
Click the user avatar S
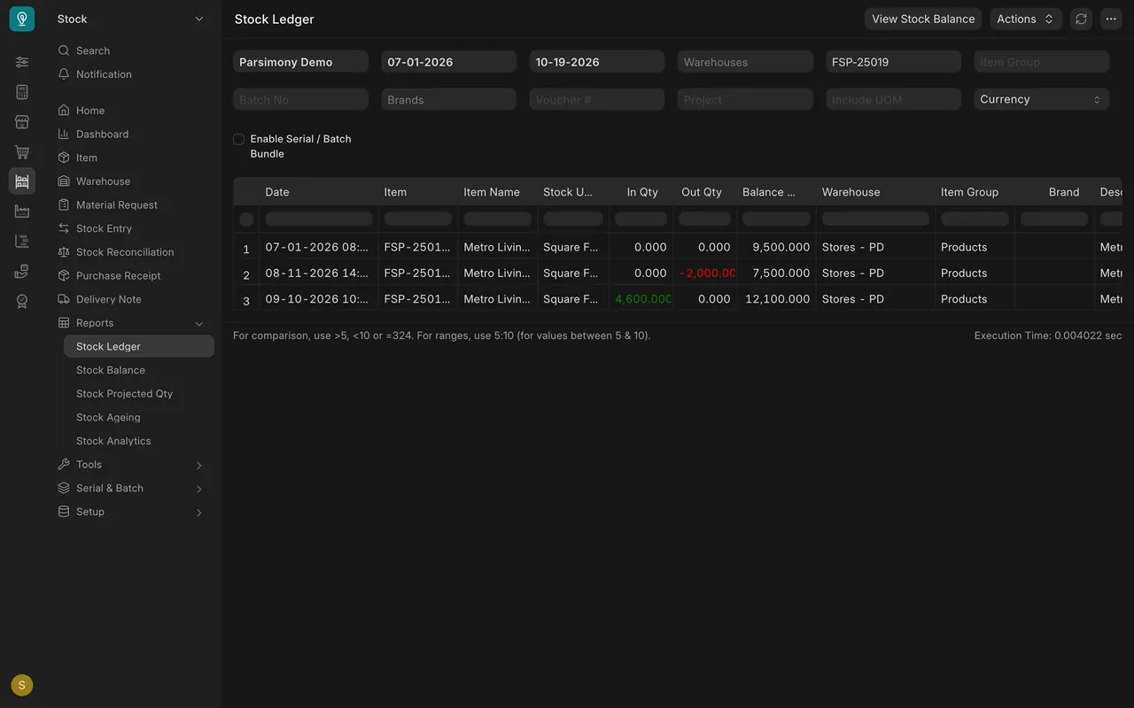22,685
